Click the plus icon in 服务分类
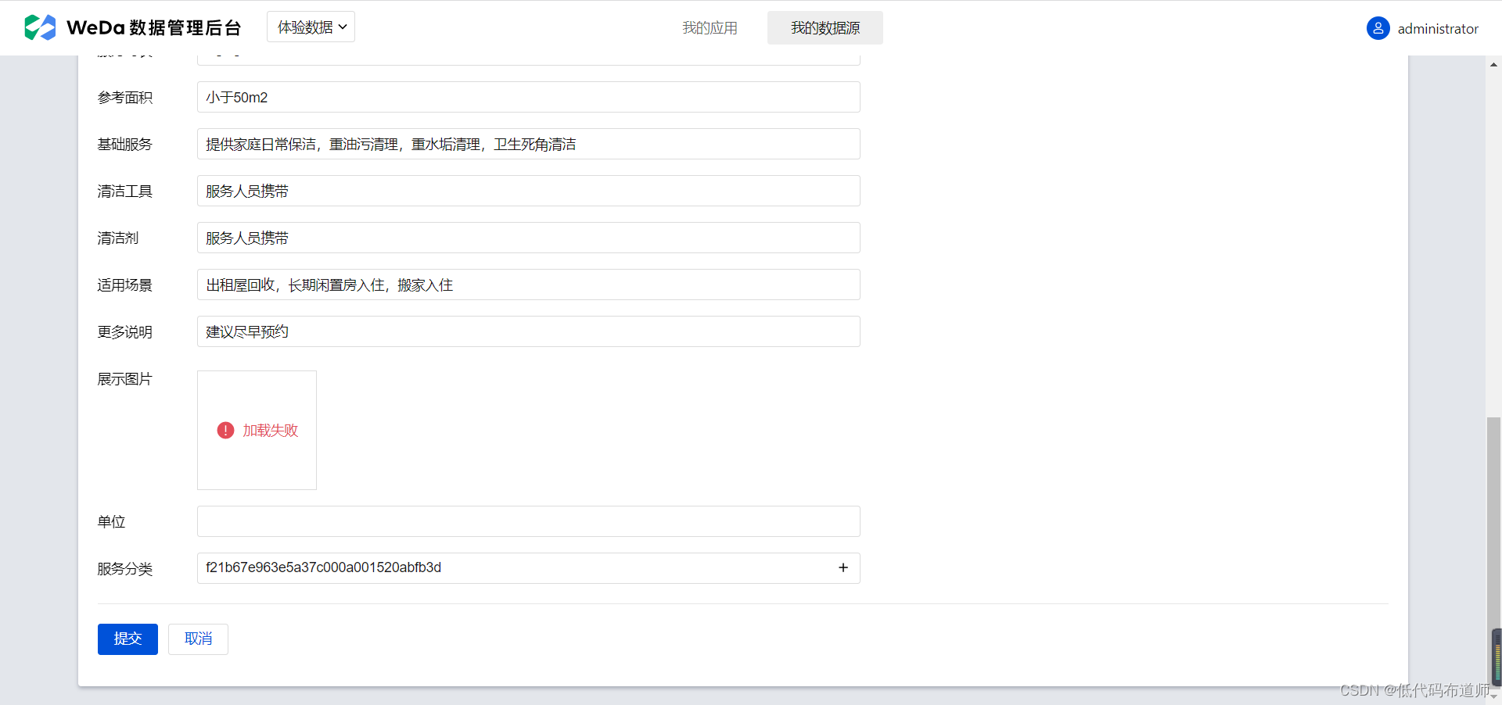The width and height of the screenshot is (1502, 705). click(x=843, y=567)
